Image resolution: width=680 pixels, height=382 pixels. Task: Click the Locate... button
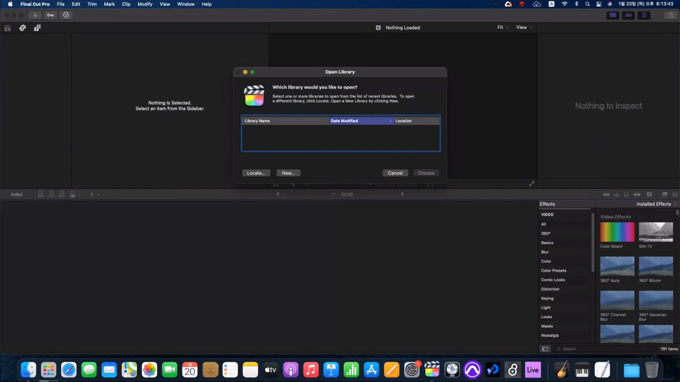coord(256,173)
